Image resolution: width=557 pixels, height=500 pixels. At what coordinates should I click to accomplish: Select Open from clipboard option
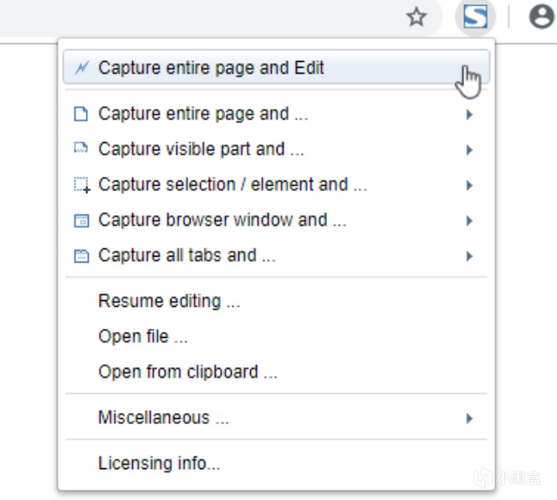point(187,372)
